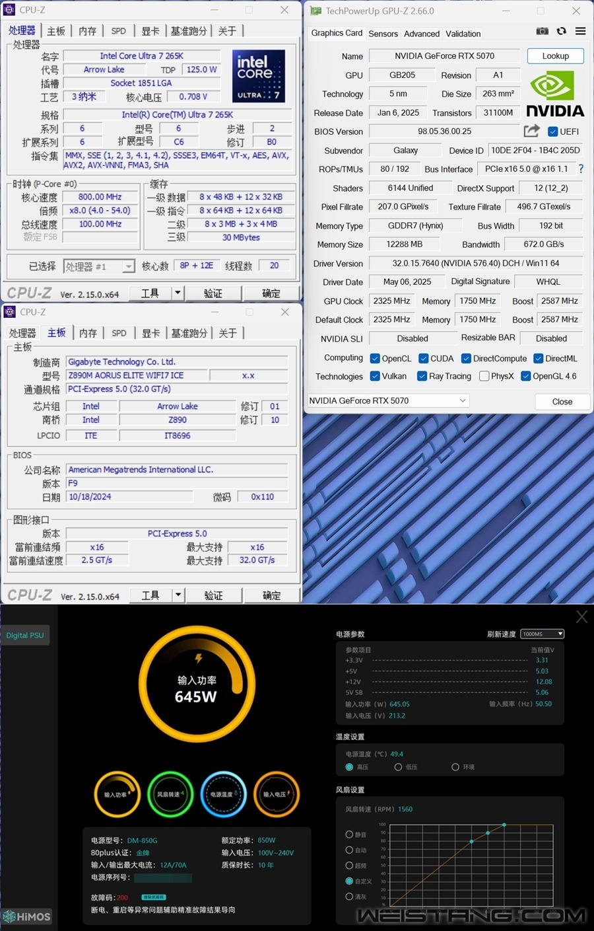Click the GPU-Z refresh icon

[x=561, y=31]
